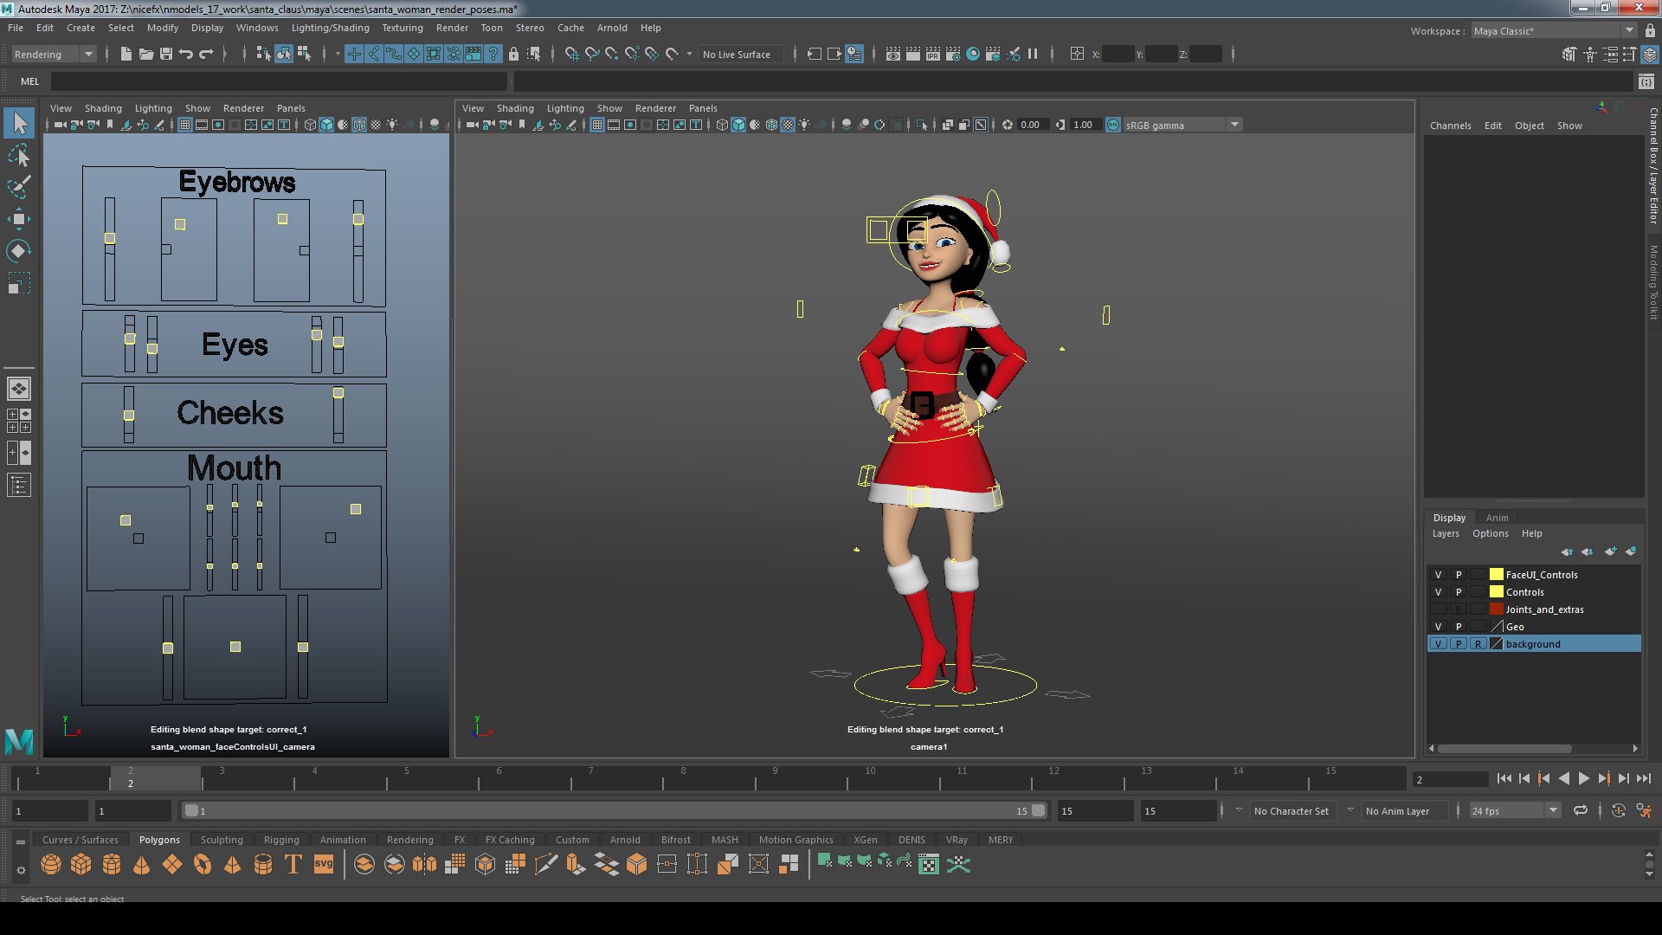1662x935 pixels.
Task: Open the Lighting/Shading menu
Action: coord(330,28)
